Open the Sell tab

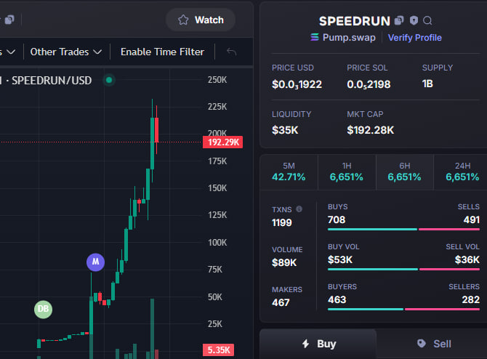pos(433,344)
